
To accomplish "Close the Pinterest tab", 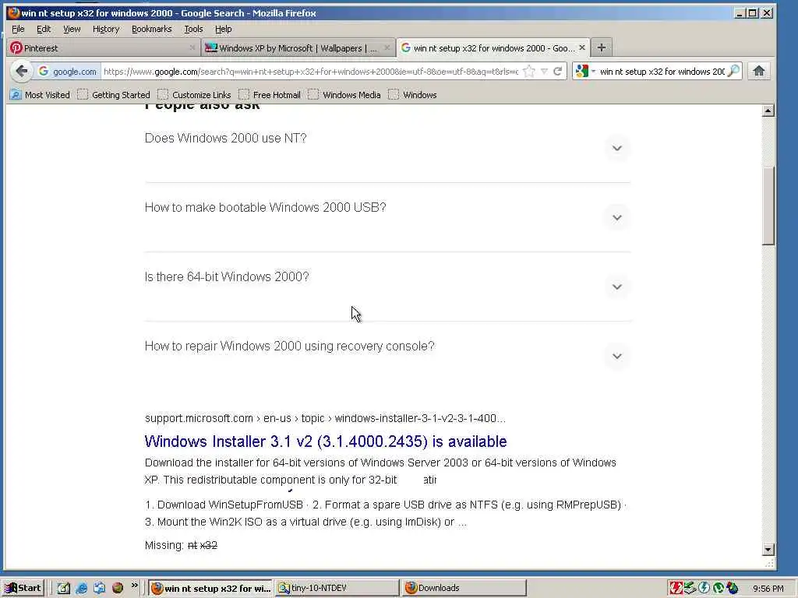I will pos(192,47).
